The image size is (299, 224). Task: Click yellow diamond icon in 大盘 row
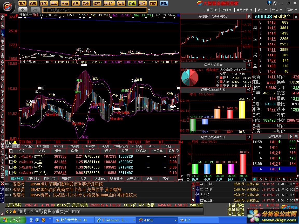click(x=15, y=162)
